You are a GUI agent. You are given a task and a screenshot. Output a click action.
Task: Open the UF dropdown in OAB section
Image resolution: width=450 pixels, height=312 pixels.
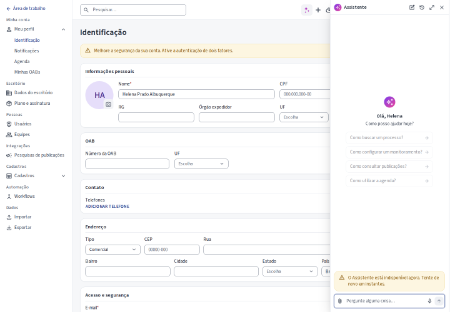[x=201, y=164]
